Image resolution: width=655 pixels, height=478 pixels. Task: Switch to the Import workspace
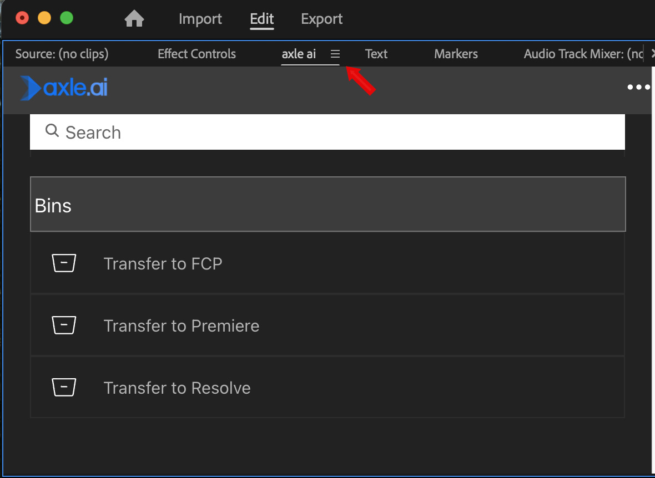(200, 19)
